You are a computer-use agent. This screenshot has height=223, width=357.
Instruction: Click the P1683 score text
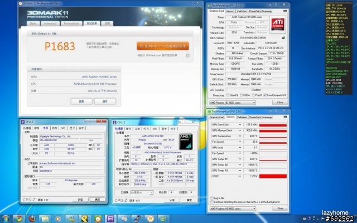point(60,46)
